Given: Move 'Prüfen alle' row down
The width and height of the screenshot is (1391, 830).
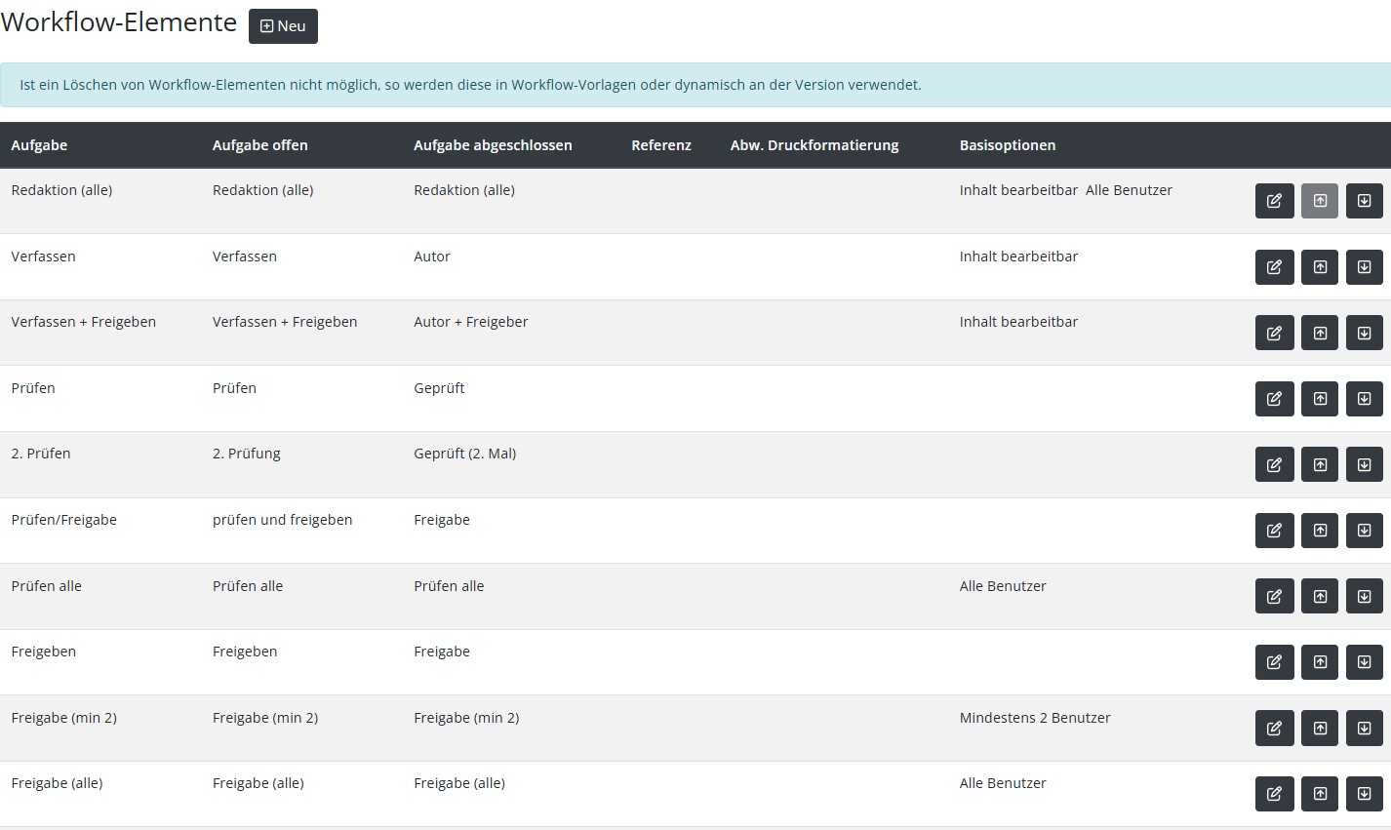Looking at the screenshot, I should pyautogui.click(x=1365, y=597).
